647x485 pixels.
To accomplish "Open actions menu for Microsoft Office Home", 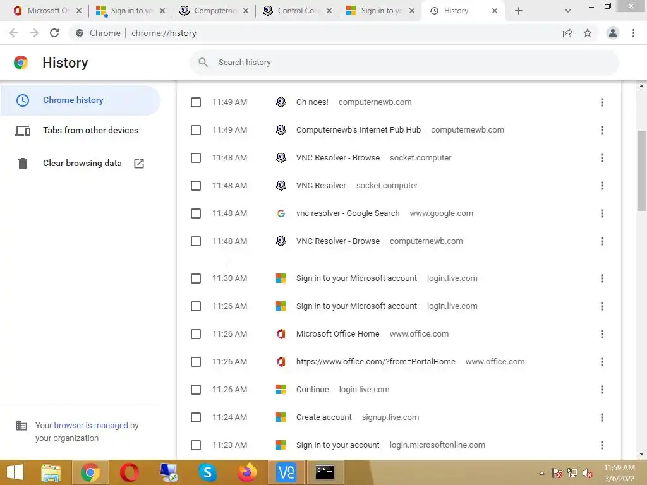I will [x=602, y=334].
